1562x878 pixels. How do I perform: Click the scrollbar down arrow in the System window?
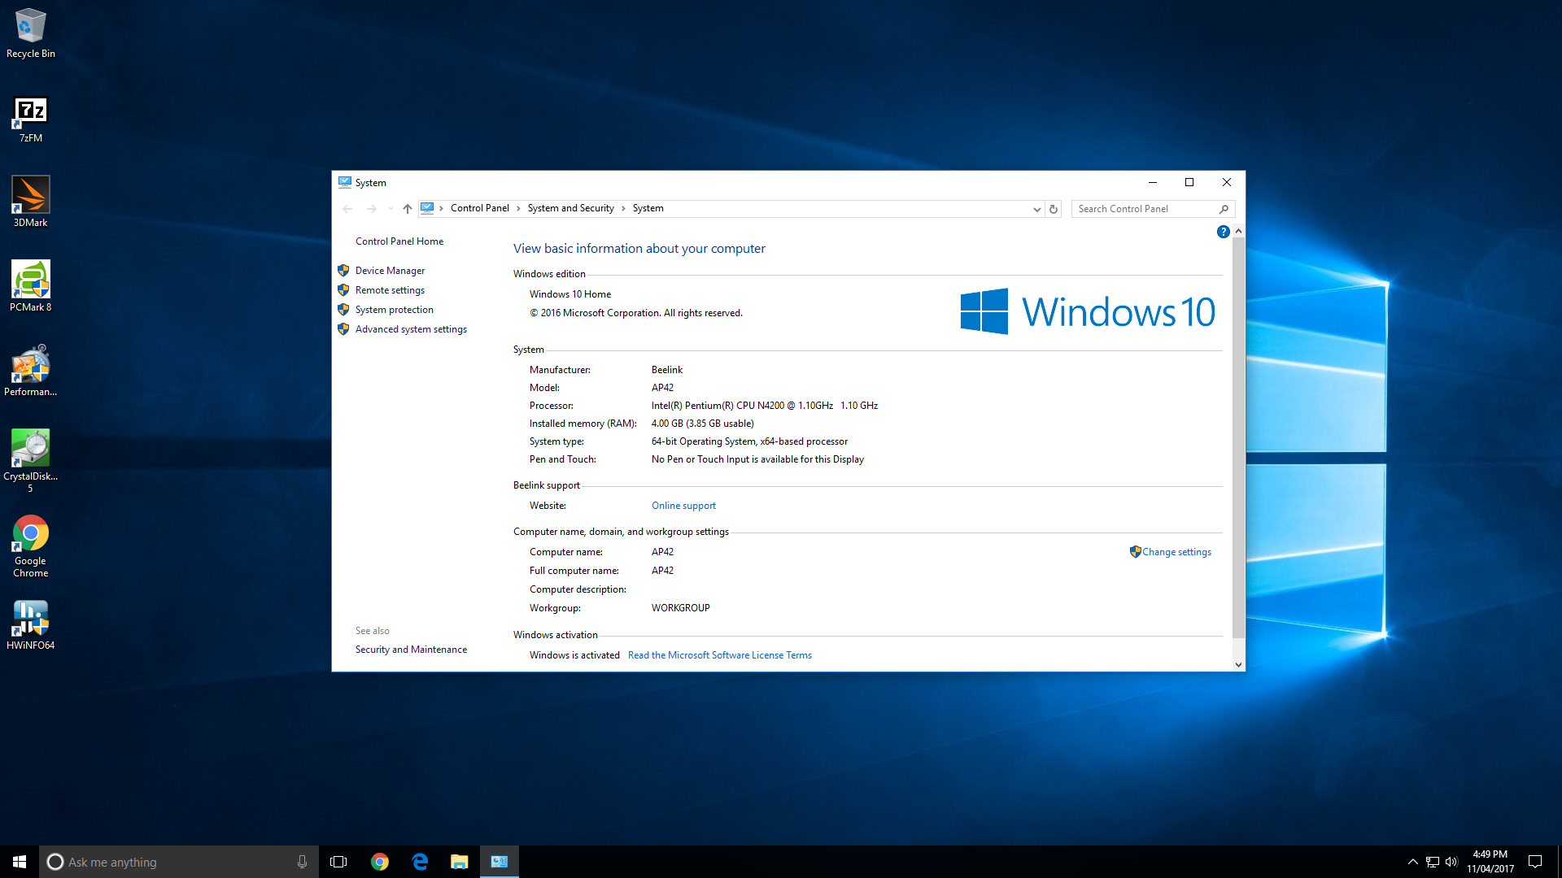pyautogui.click(x=1238, y=665)
